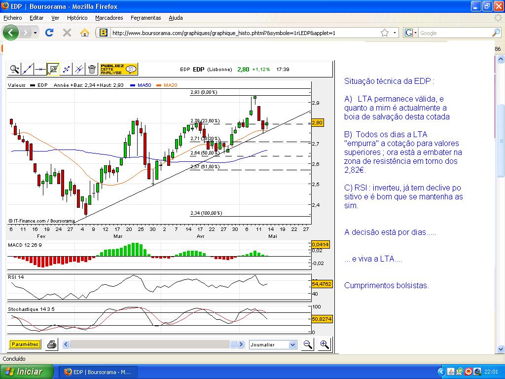This screenshot has height=379, width=505.
Task: Click the trash bin delete-drawings icon
Action: pos(92,69)
